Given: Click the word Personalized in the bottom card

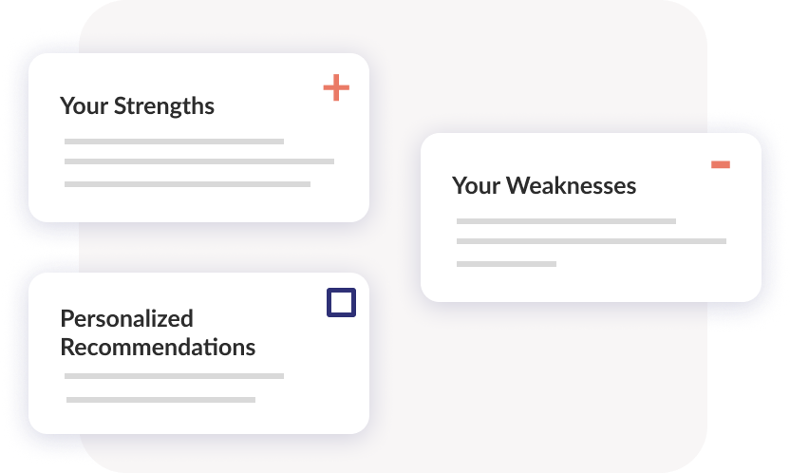Looking at the screenshot, I should click(126, 319).
